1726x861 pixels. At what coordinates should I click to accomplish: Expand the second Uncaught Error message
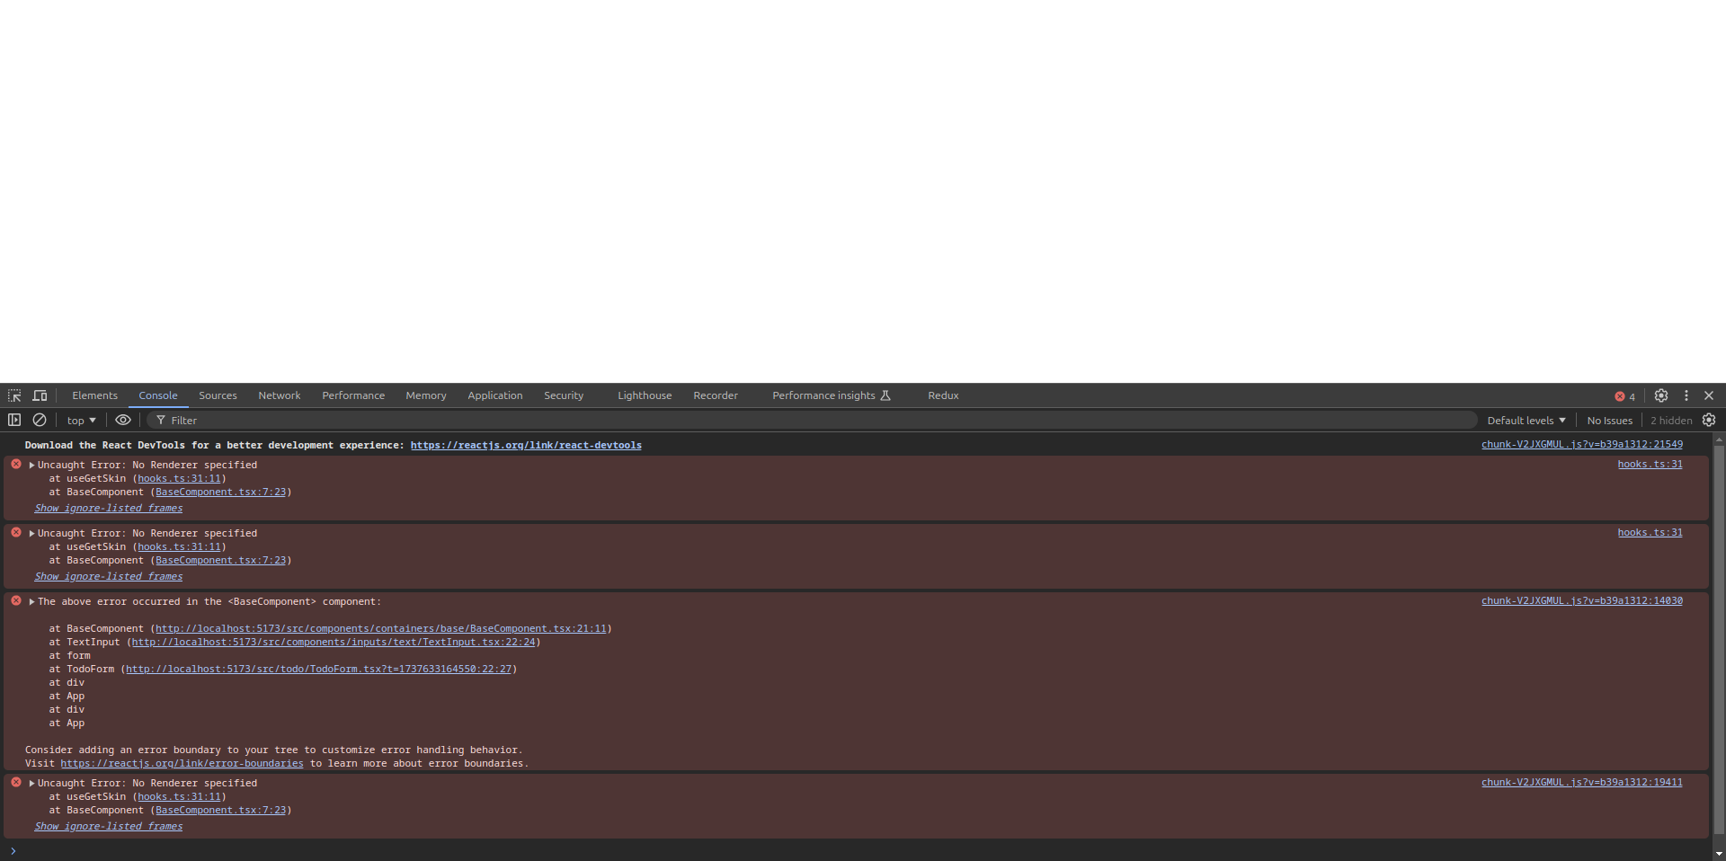click(x=32, y=534)
